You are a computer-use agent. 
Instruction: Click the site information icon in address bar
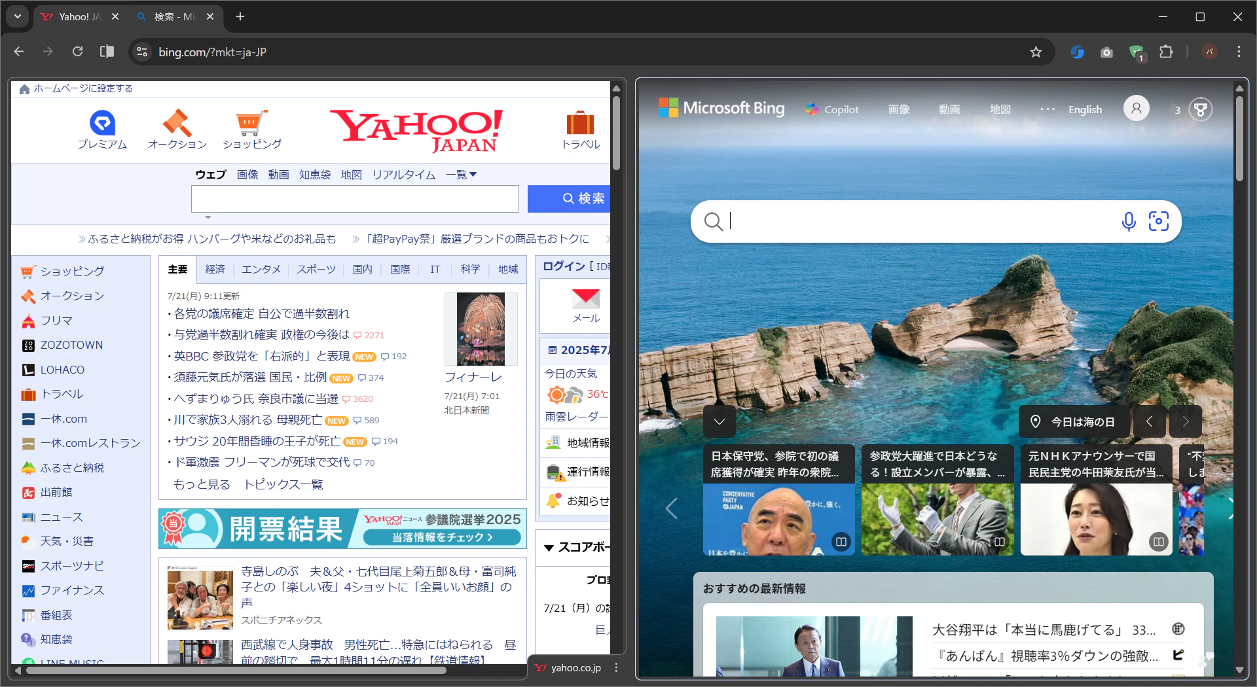[142, 52]
